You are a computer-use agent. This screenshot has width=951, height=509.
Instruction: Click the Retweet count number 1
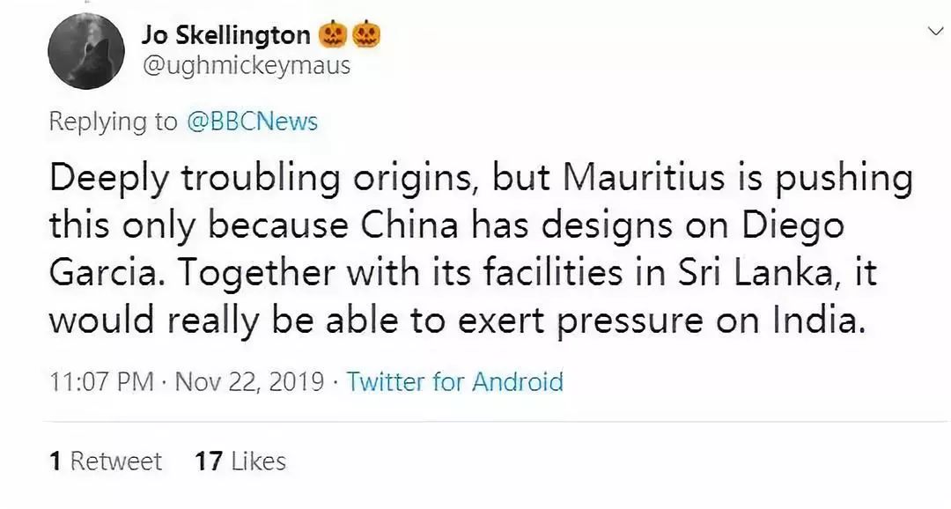pos(57,460)
